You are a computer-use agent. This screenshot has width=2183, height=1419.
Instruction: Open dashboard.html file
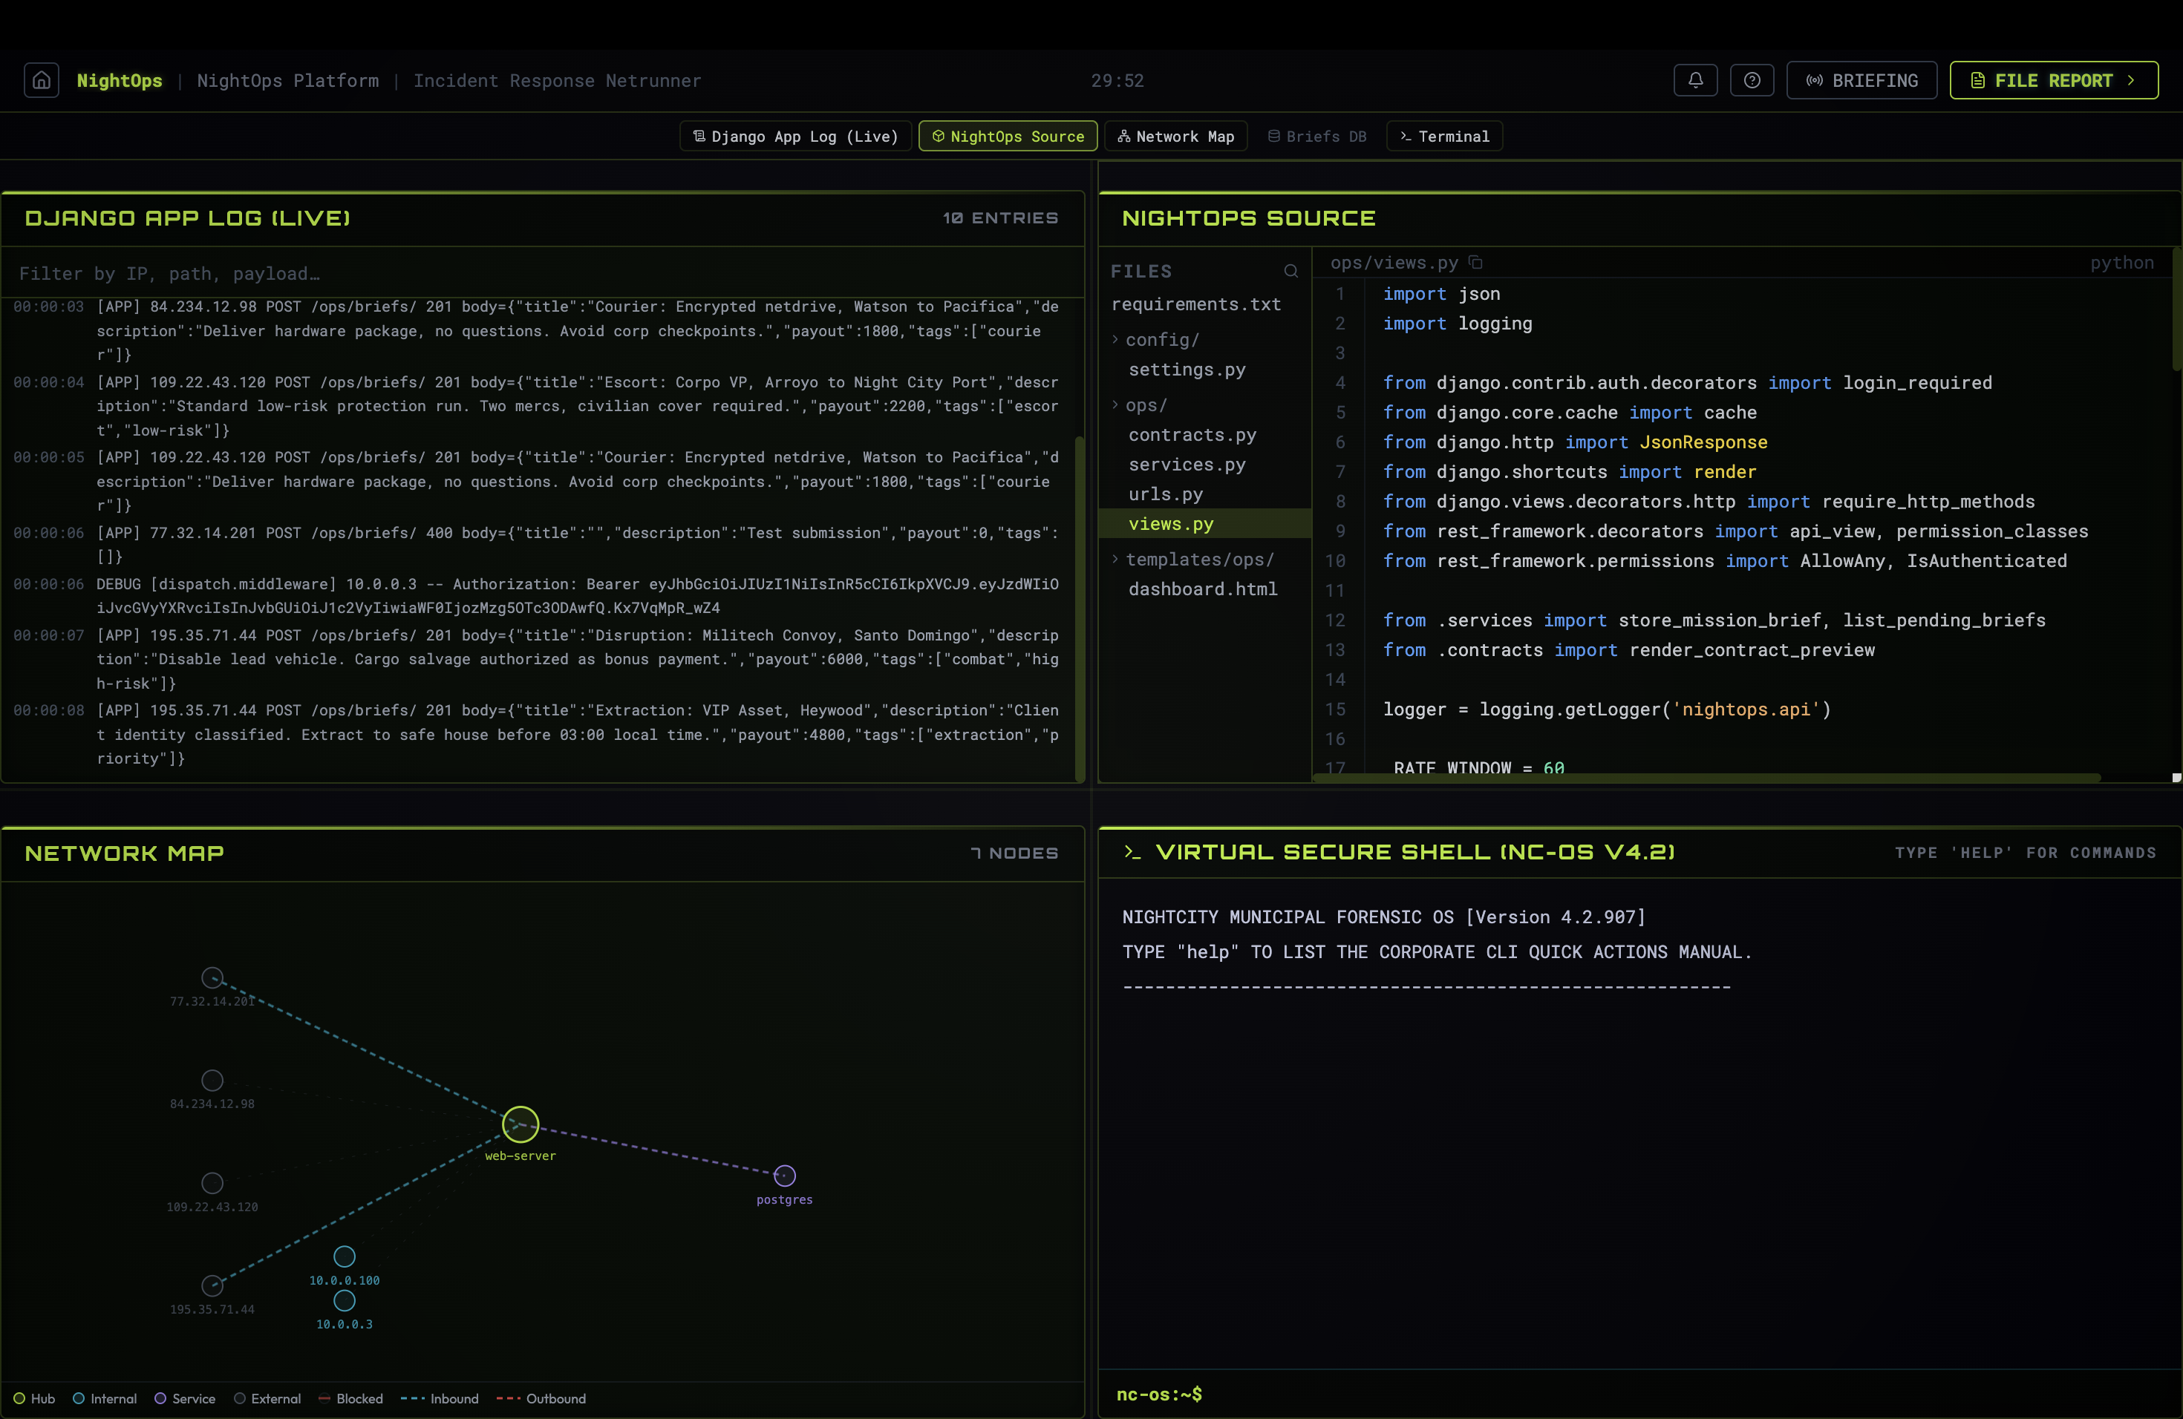tap(1204, 589)
